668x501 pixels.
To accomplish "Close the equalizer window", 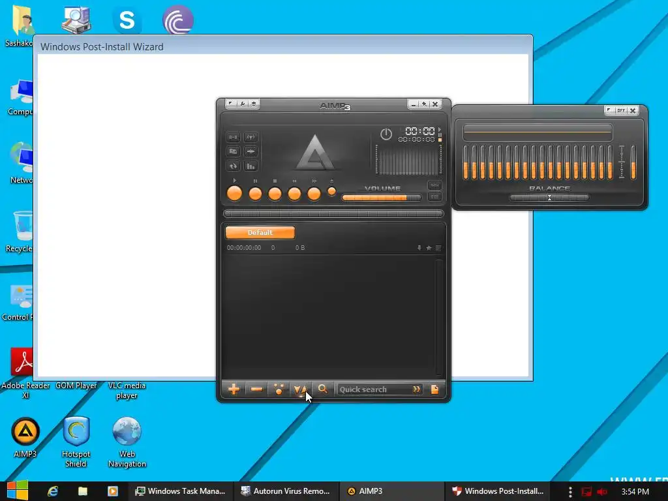I will click(633, 110).
